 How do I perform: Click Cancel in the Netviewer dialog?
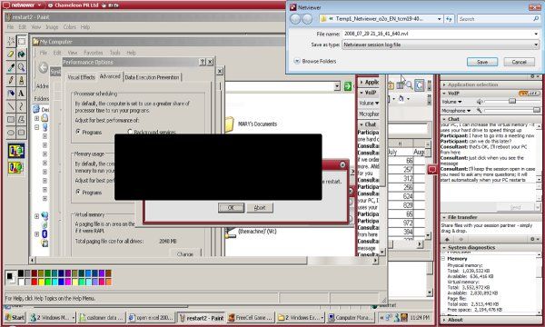(x=519, y=62)
